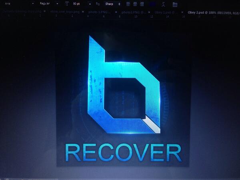The height and width of the screenshot is (180, 240).
Task: Toggle the Character and Paragraph panels icon
Action: coord(175,4)
